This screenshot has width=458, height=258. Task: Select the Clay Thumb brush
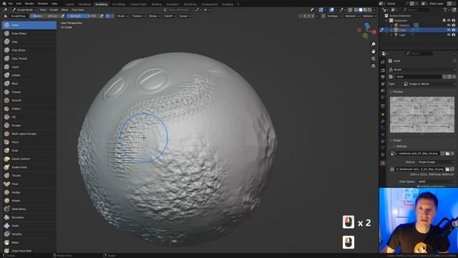tap(29, 59)
